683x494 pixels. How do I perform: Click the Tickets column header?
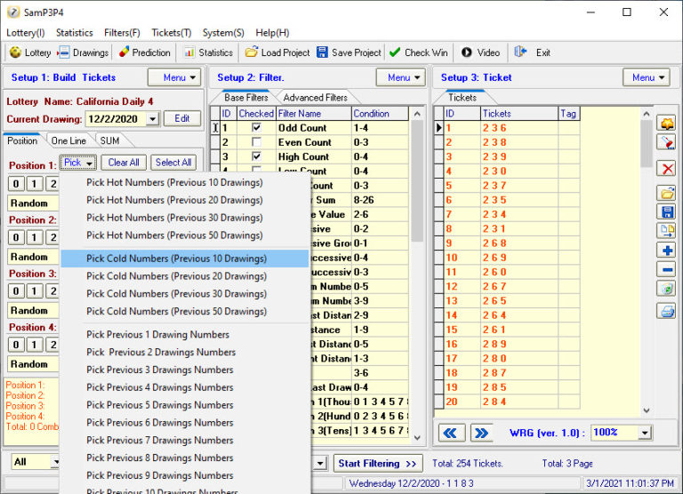519,114
